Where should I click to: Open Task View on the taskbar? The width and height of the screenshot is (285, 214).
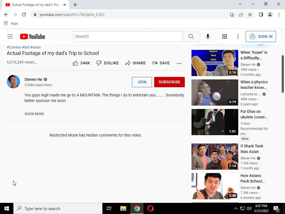click(x=109, y=208)
